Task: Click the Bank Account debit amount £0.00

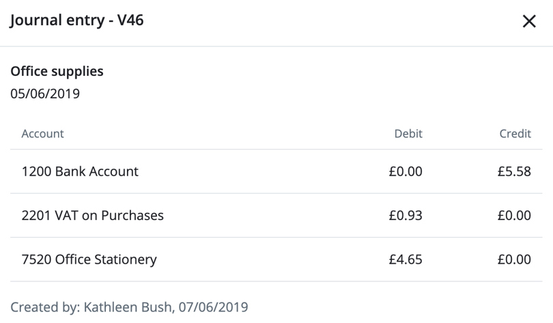Action: click(x=406, y=171)
